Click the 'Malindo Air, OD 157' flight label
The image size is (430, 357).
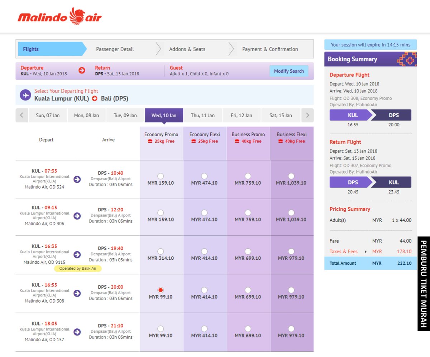(44, 339)
